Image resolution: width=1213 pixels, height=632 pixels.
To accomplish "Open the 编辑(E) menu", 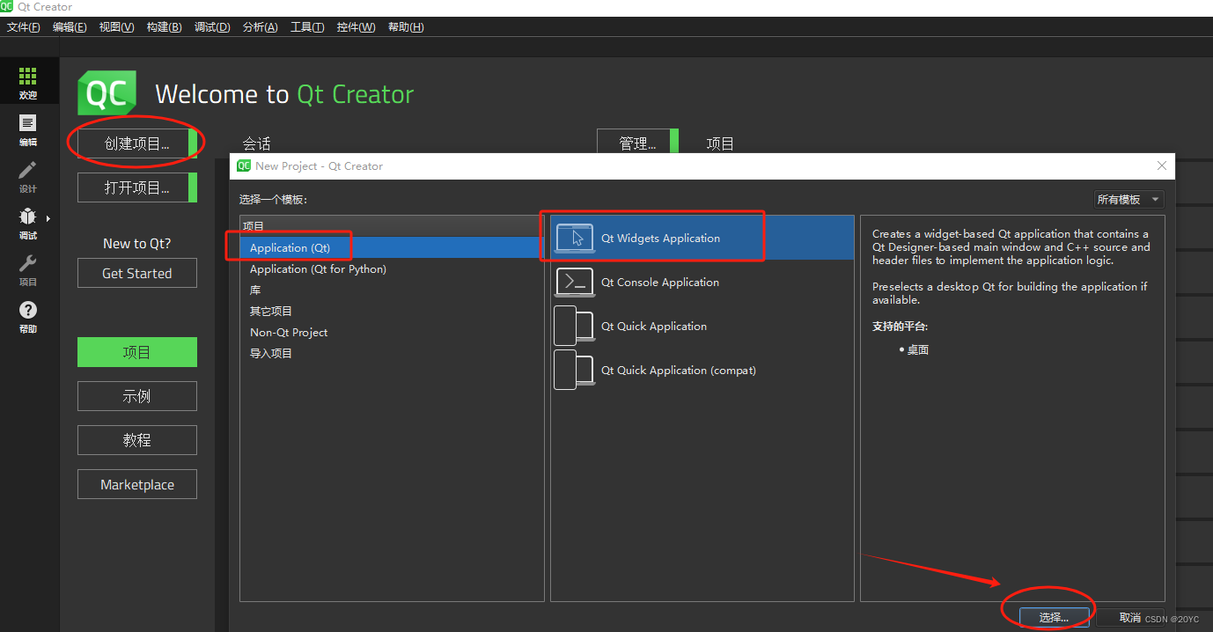I will point(70,27).
